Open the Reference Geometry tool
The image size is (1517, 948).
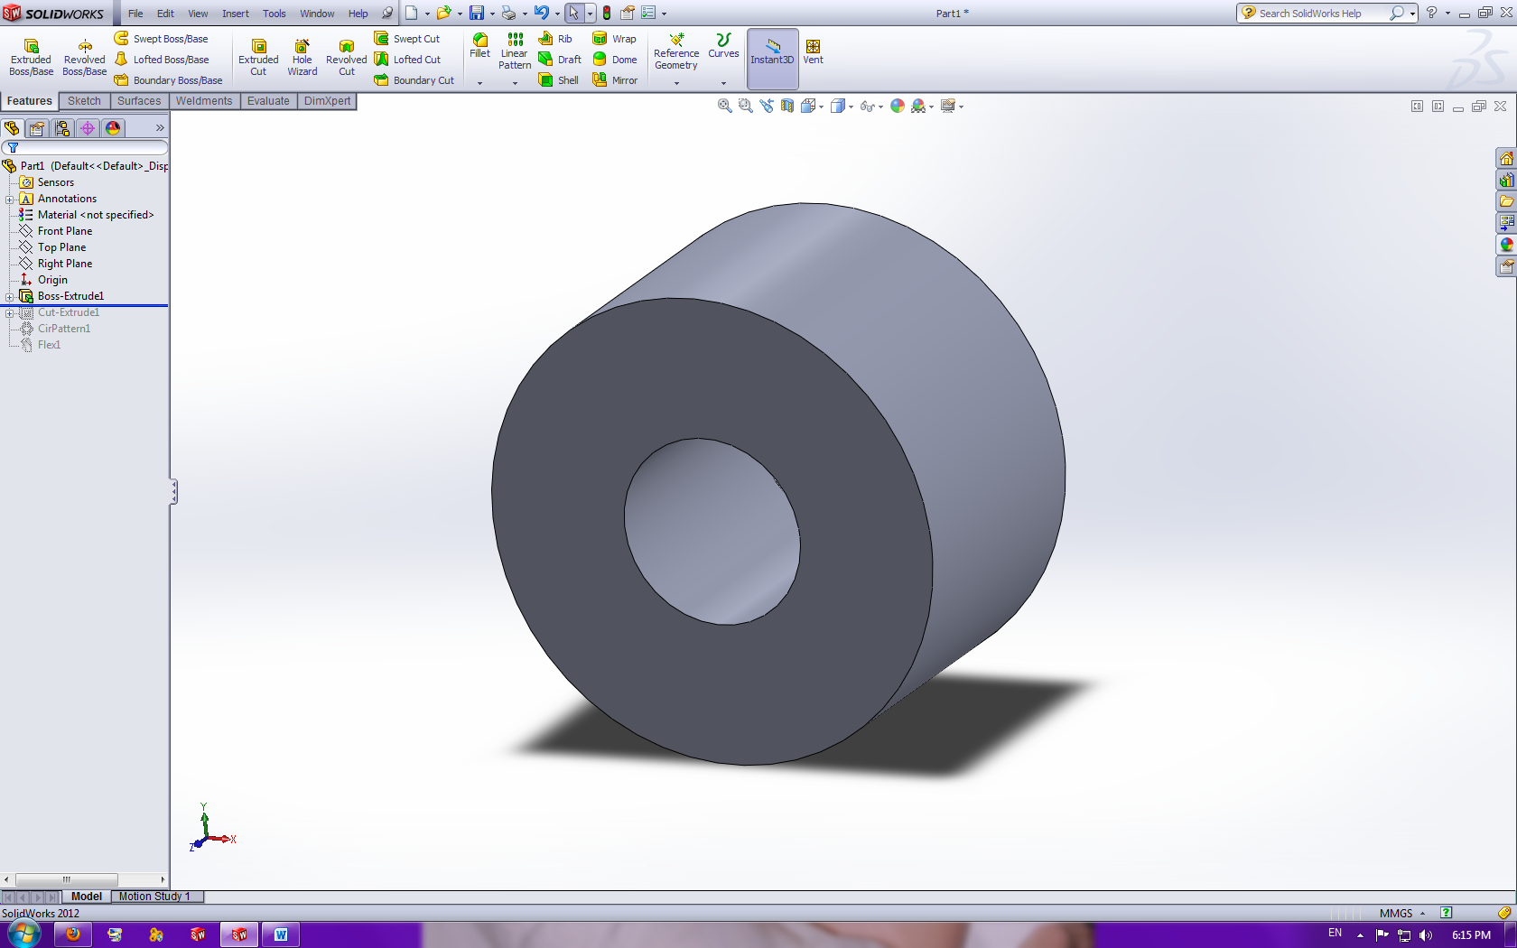pos(676,51)
